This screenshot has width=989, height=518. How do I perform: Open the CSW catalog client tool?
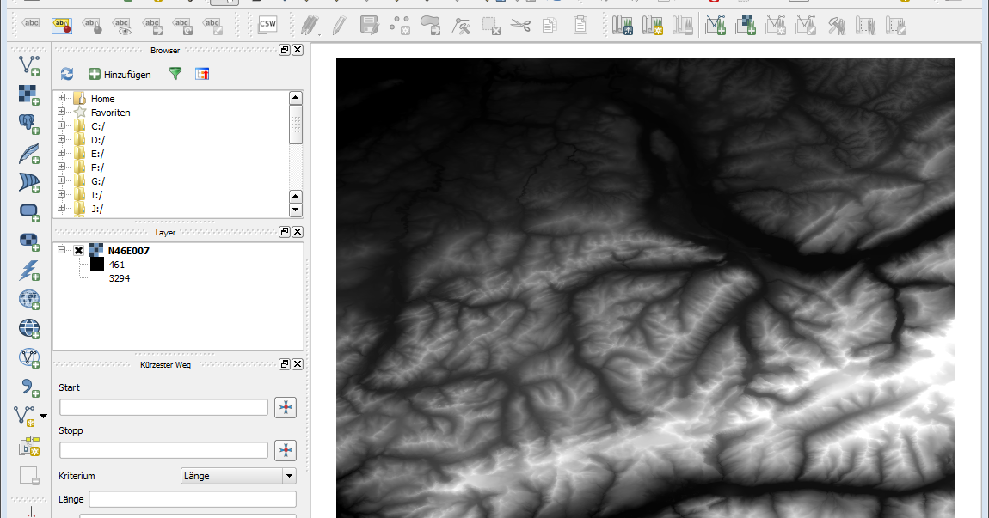pos(267,25)
